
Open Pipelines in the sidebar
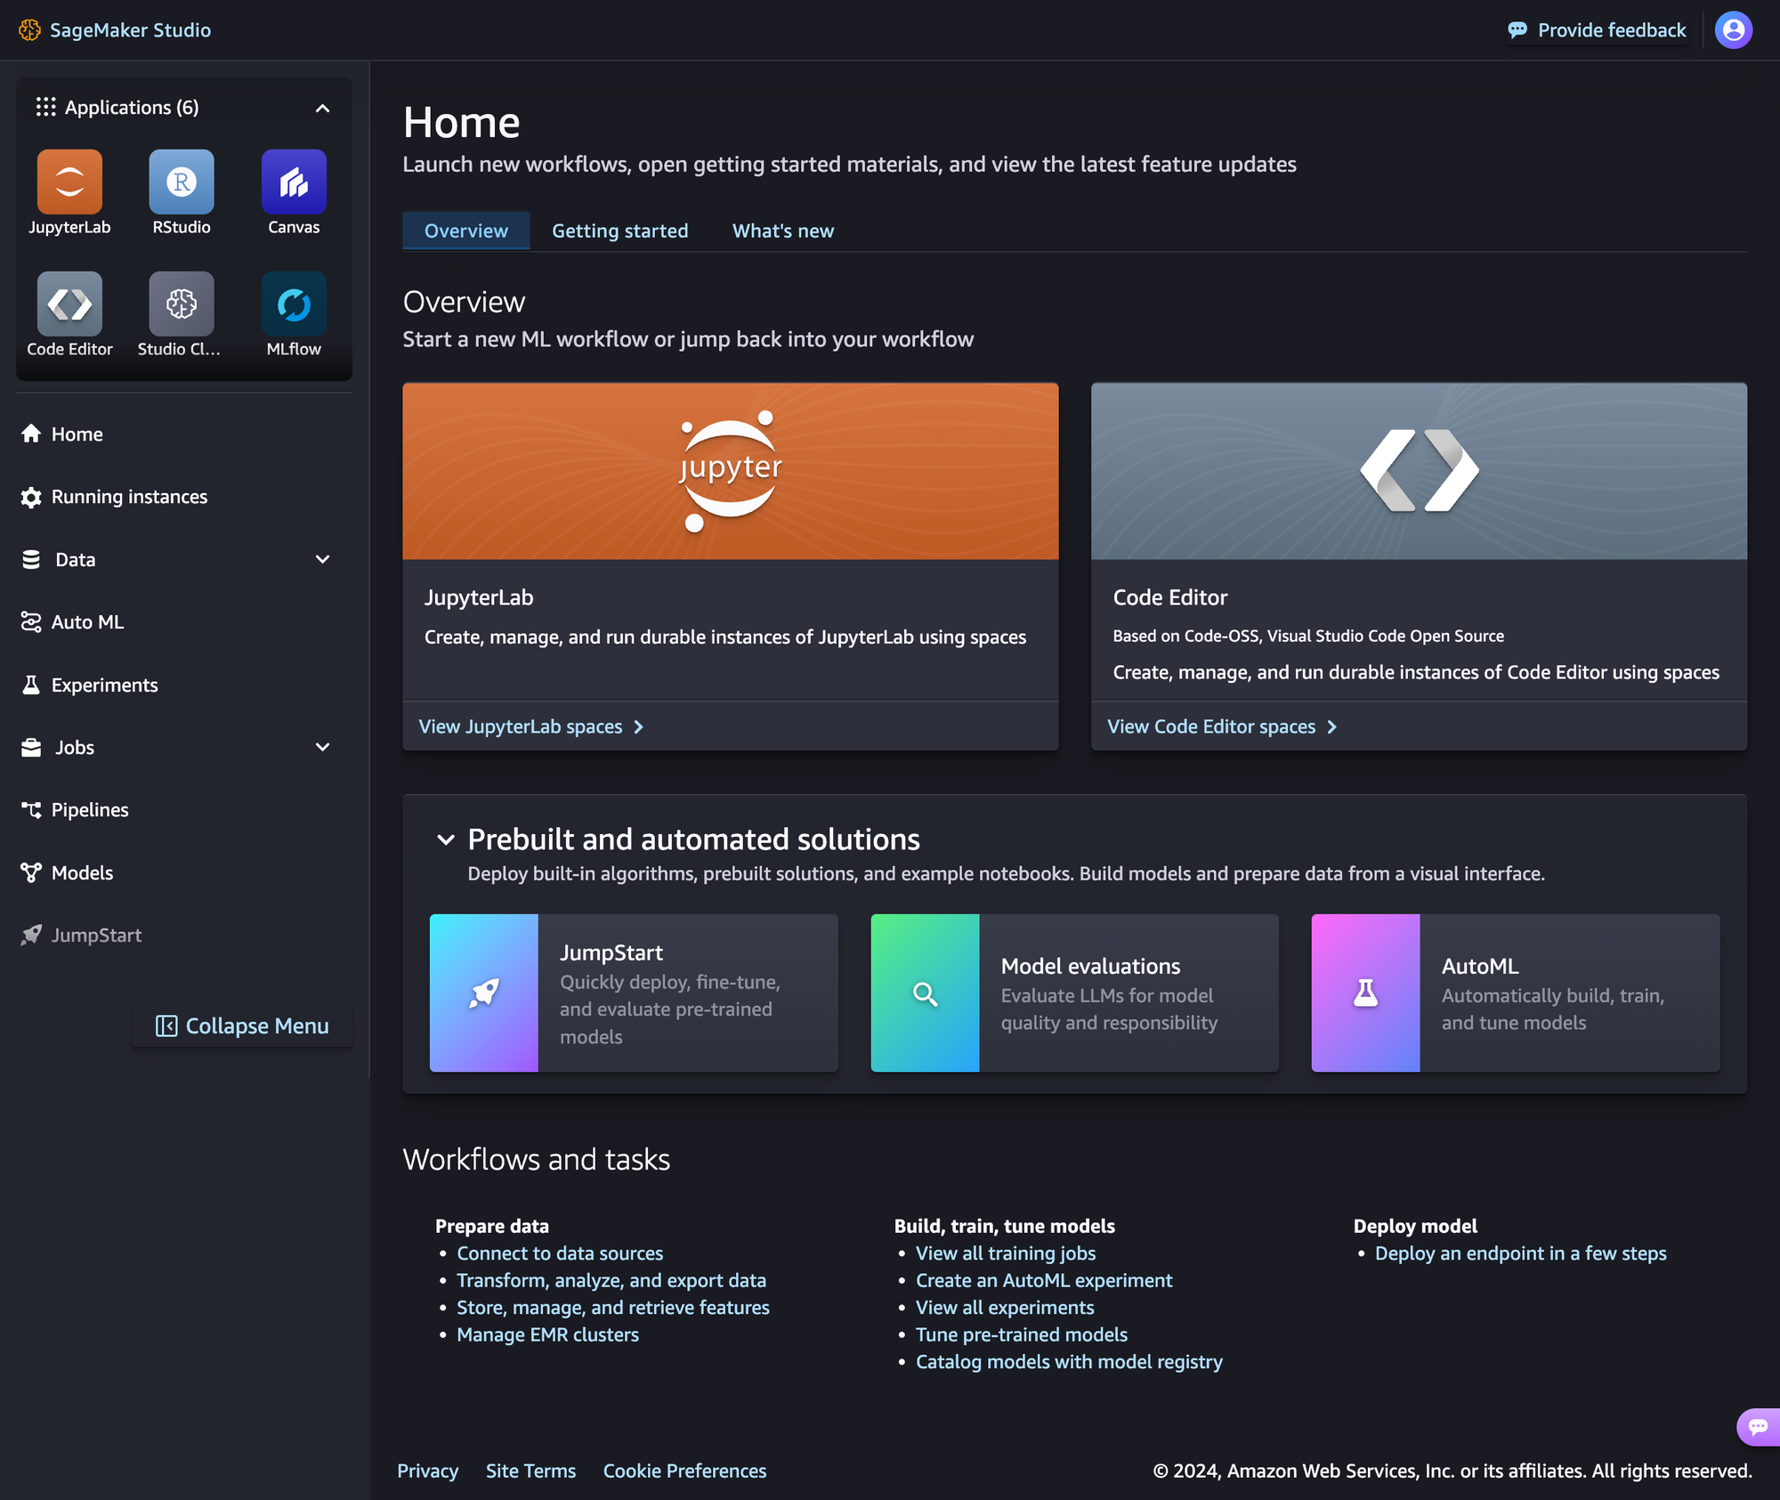[90, 810]
